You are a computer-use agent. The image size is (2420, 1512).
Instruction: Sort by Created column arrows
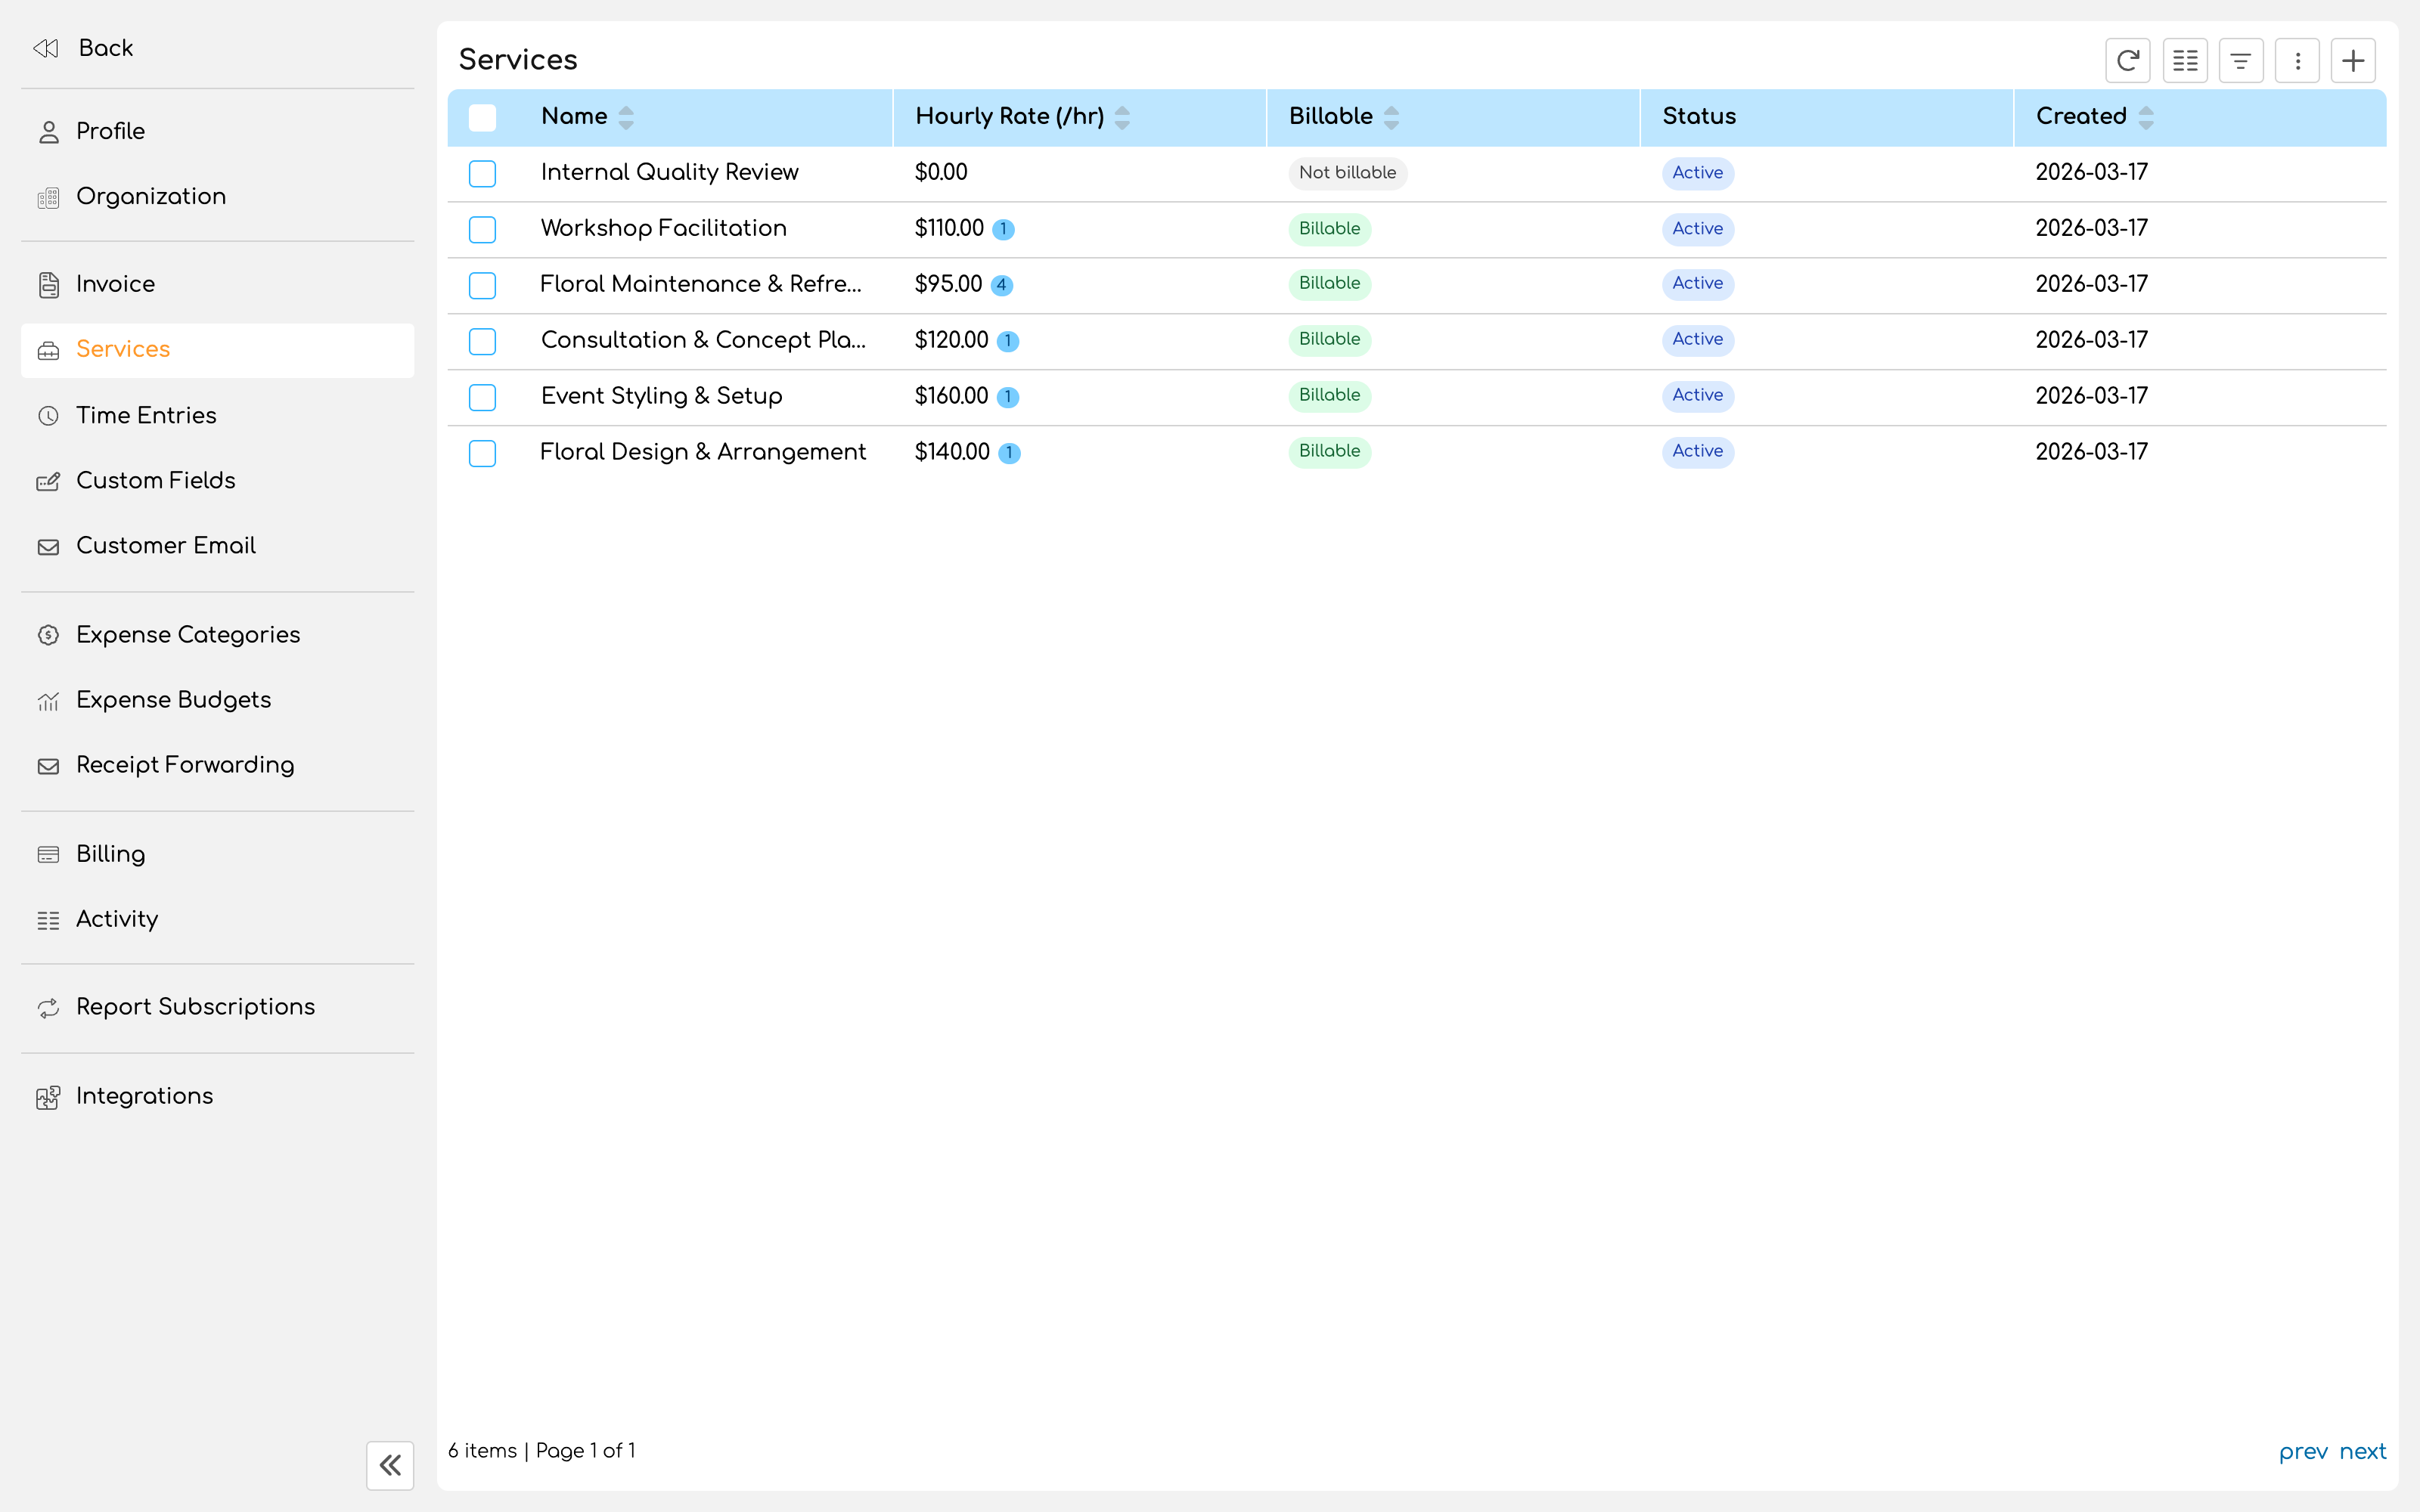point(2146,117)
